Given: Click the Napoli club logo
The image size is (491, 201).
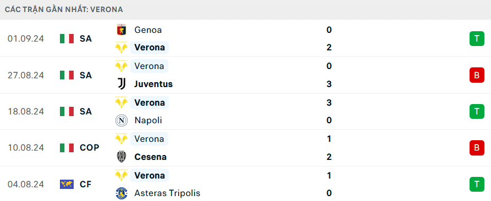Looking at the screenshot, I should click(121, 120).
